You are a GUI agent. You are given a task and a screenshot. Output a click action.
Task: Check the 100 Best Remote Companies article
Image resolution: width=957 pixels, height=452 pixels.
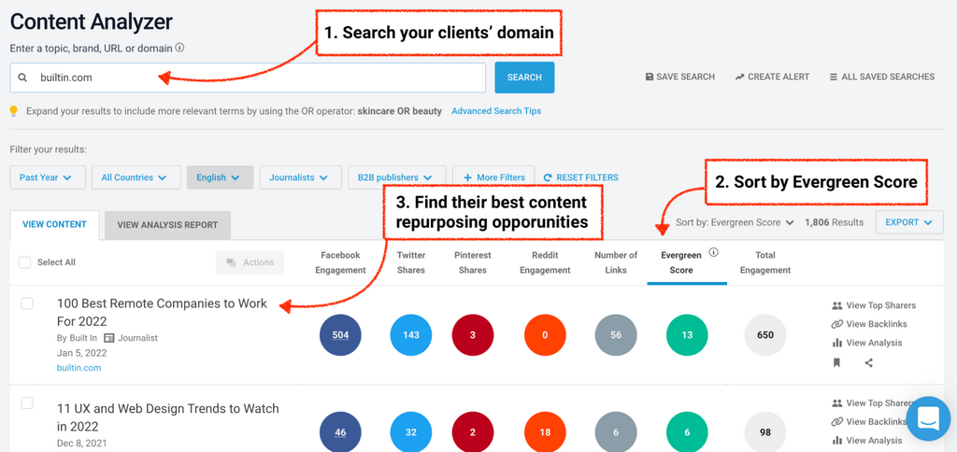click(27, 304)
